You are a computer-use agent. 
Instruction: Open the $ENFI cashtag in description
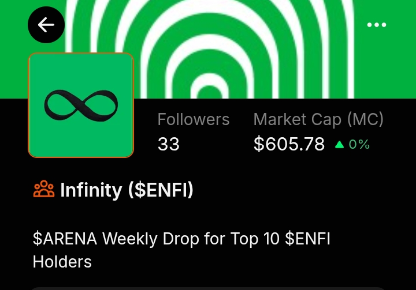click(307, 239)
